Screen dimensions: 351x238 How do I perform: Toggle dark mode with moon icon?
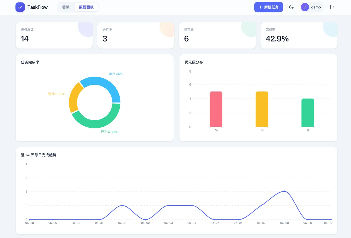click(x=291, y=7)
